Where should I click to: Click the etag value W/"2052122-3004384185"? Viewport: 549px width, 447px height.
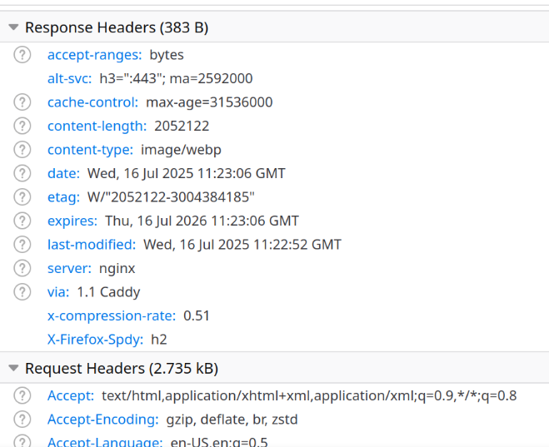click(171, 197)
